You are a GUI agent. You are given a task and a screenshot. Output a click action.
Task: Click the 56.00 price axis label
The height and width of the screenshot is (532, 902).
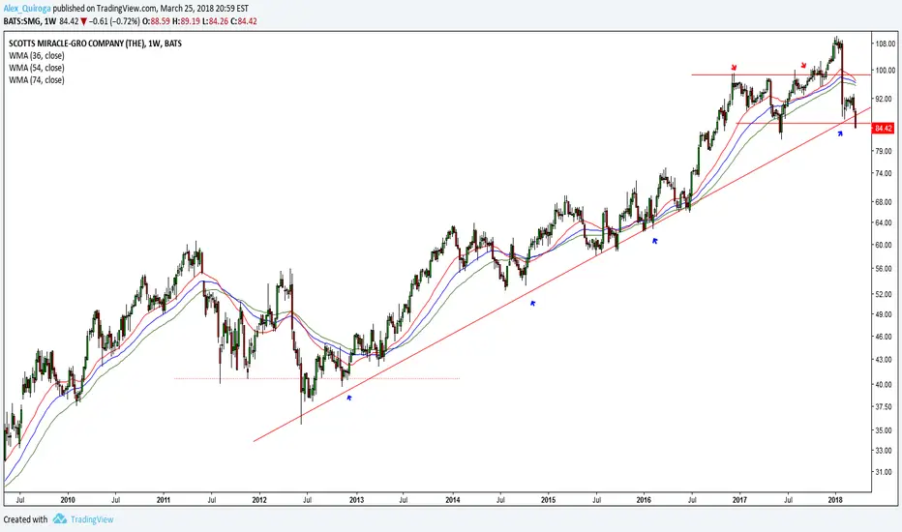coord(885,268)
